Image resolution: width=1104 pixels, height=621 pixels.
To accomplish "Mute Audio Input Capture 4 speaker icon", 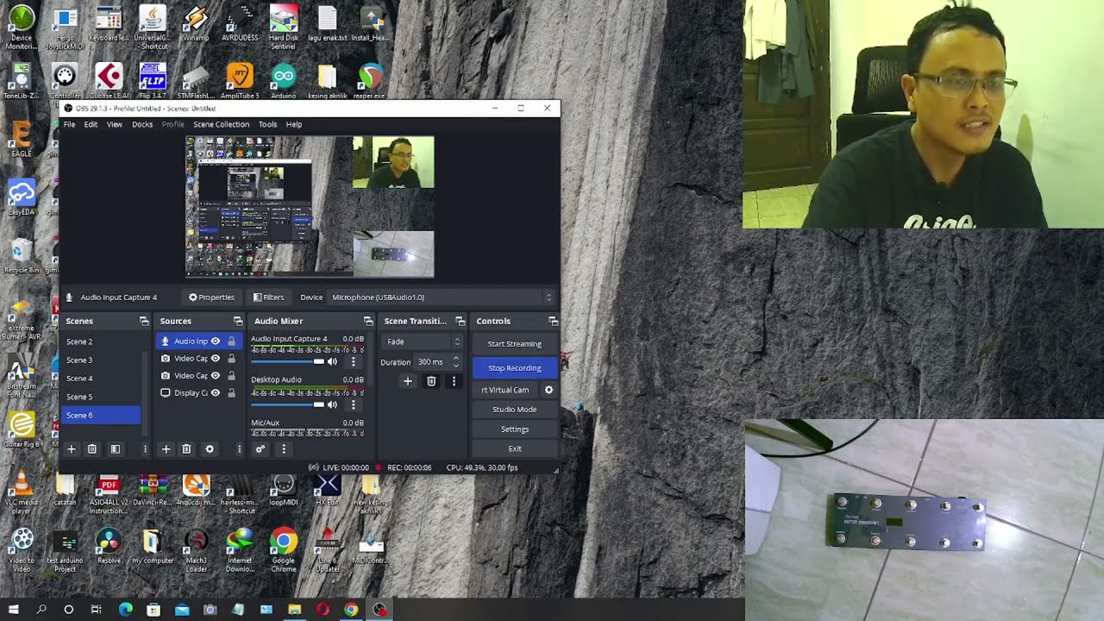I will [332, 361].
